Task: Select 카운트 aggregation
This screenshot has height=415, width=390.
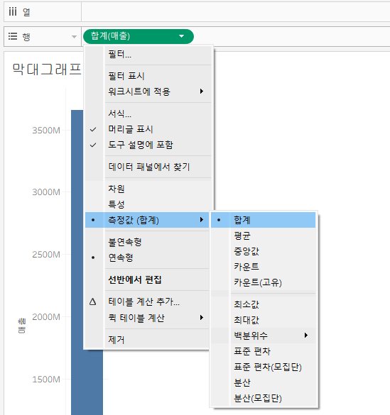Action: (x=264, y=267)
